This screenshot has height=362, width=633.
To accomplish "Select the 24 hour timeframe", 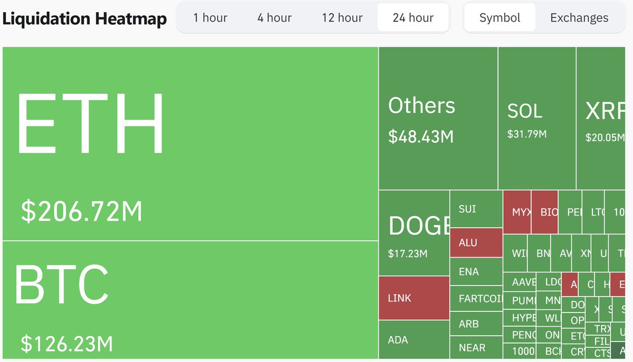I will [413, 17].
